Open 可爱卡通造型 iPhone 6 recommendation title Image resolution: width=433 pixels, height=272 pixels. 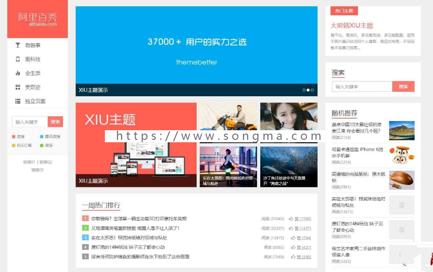[x=357, y=152]
